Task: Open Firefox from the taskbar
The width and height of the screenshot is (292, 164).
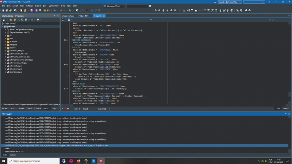Action: pos(79,161)
